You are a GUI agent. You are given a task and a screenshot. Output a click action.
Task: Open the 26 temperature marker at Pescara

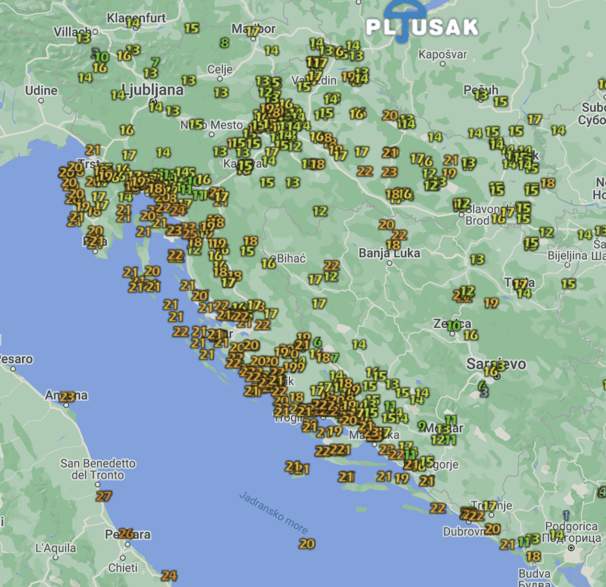(x=126, y=533)
